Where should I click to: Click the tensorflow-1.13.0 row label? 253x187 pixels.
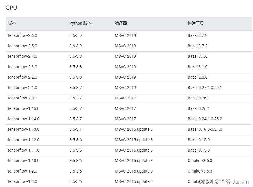pyautogui.click(x=24, y=129)
